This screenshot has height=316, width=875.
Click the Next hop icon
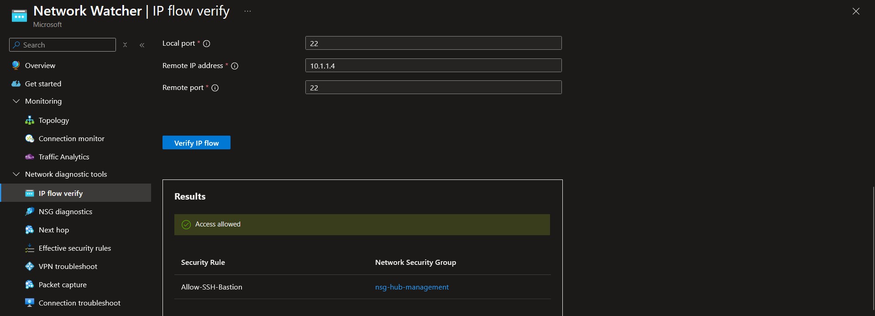pyautogui.click(x=30, y=230)
